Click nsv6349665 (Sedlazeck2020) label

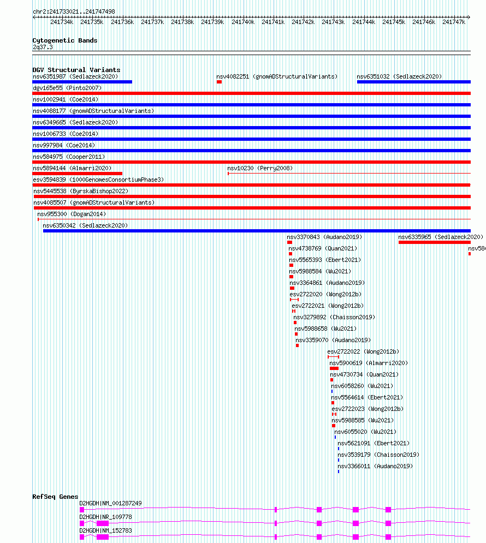point(75,122)
